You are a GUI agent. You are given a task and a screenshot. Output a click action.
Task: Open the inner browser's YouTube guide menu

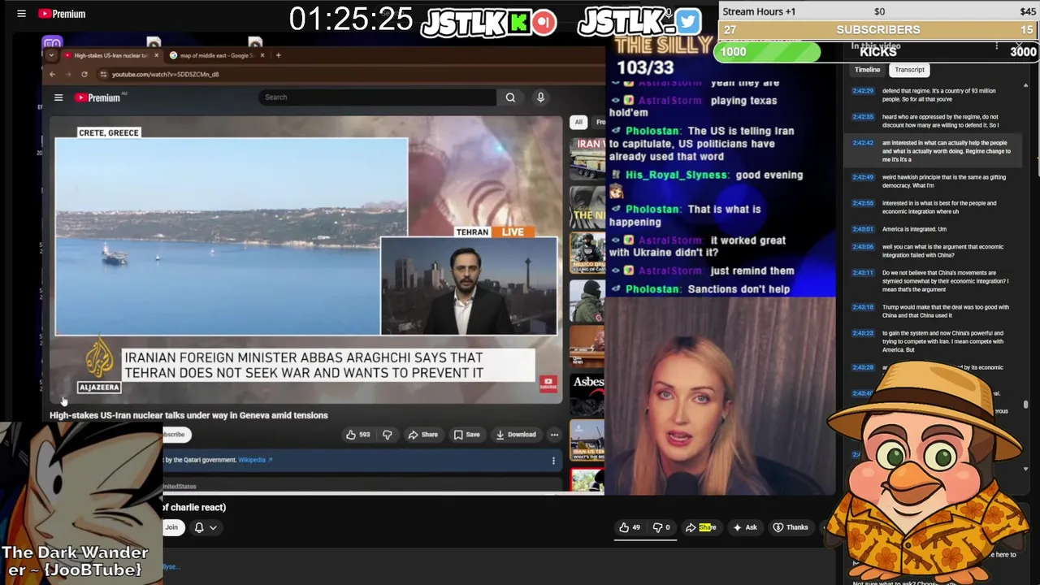[x=58, y=97]
